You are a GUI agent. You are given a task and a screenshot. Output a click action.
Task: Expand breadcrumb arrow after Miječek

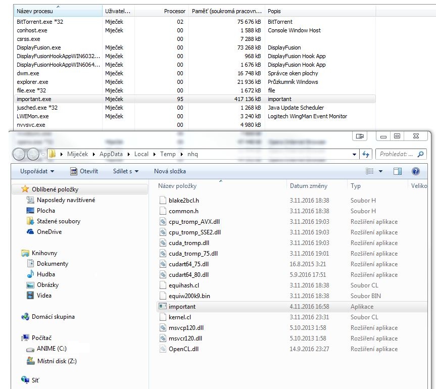click(93, 154)
